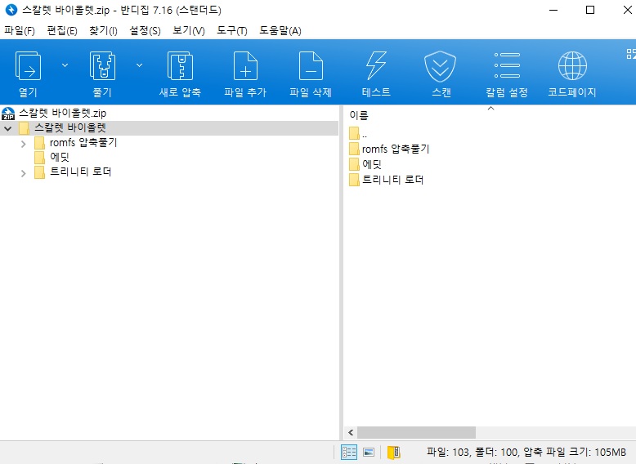Screen dimensions: 636x464
Task: Open the 도움말(A) menu
Action: (x=280, y=31)
